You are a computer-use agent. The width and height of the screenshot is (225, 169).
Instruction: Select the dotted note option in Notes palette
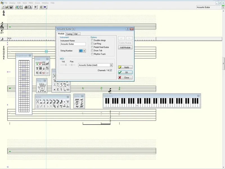[64, 102]
